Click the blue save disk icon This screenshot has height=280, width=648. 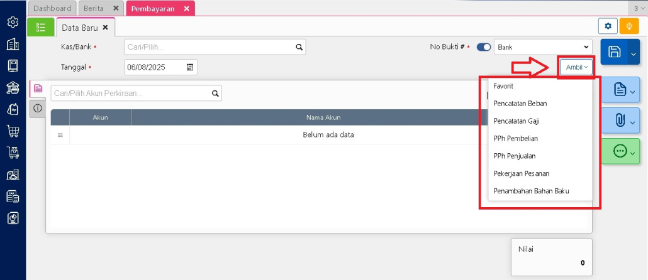tap(615, 53)
